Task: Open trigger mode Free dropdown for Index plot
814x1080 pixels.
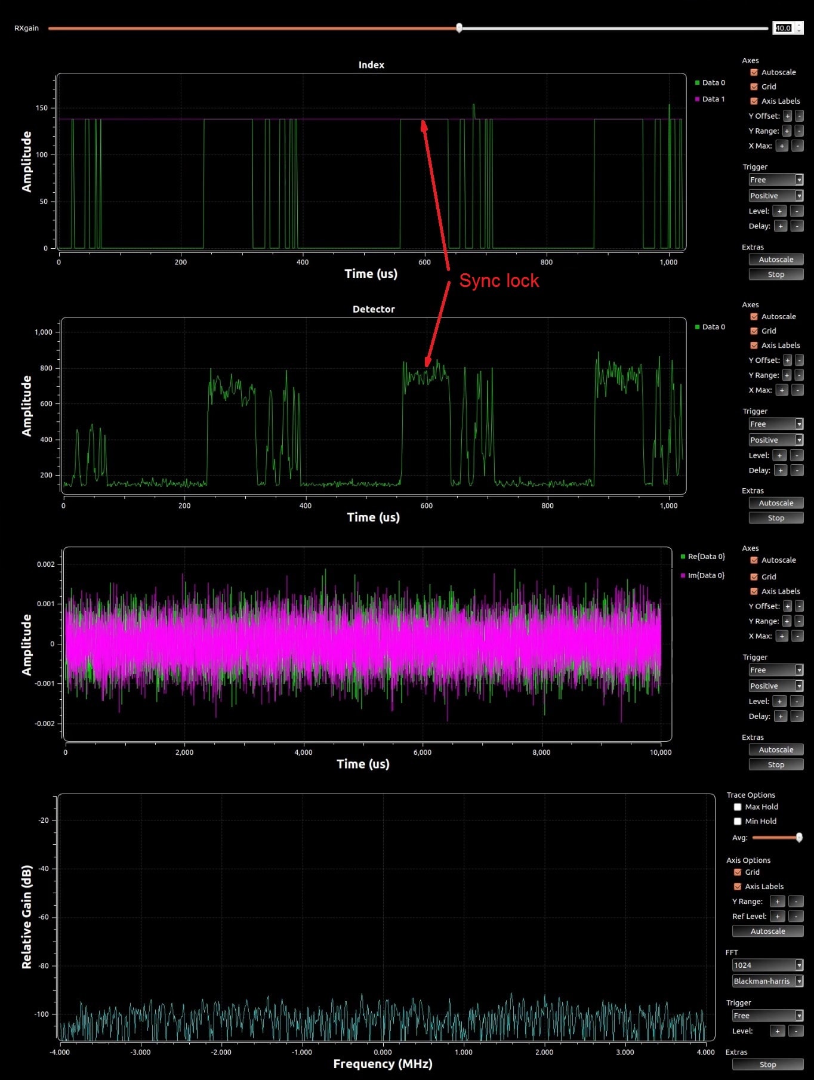Action: point(776,180)
